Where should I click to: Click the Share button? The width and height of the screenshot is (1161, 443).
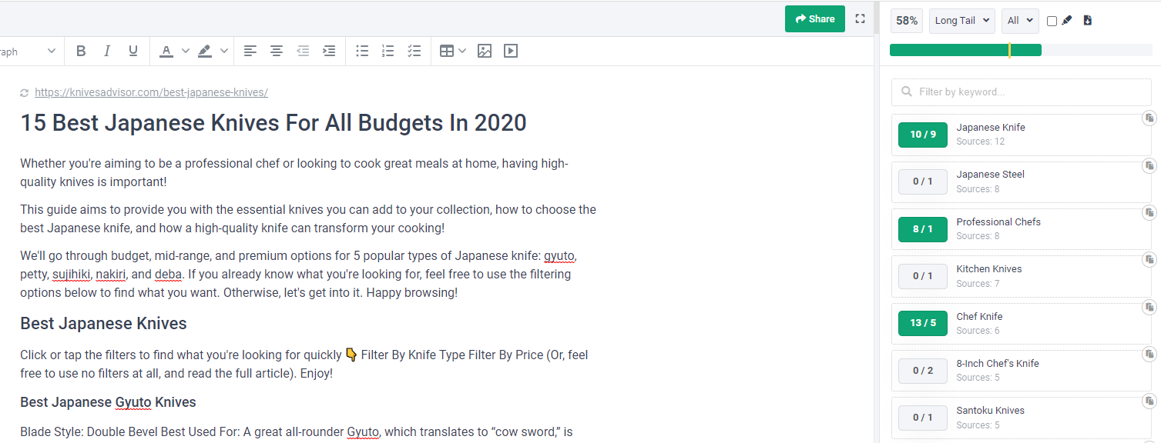pyautogui.click(x=814, y=18)
